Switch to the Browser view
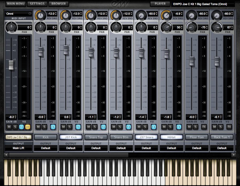This screenshot has height=186, width=240. tap(59, 4)
